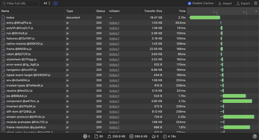259x140 pixels.
Task: Click the Export button
Action: pos(243,3)
